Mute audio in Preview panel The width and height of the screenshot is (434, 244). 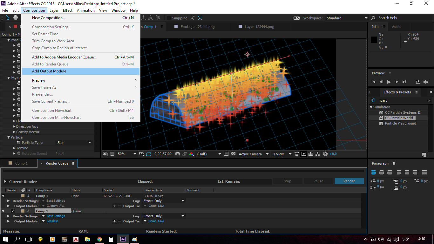(426, 82)
